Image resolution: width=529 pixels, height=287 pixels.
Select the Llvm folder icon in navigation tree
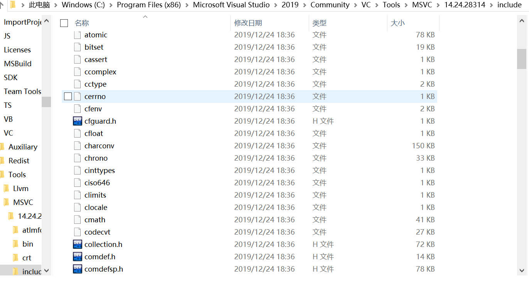[x=6, y=188]
